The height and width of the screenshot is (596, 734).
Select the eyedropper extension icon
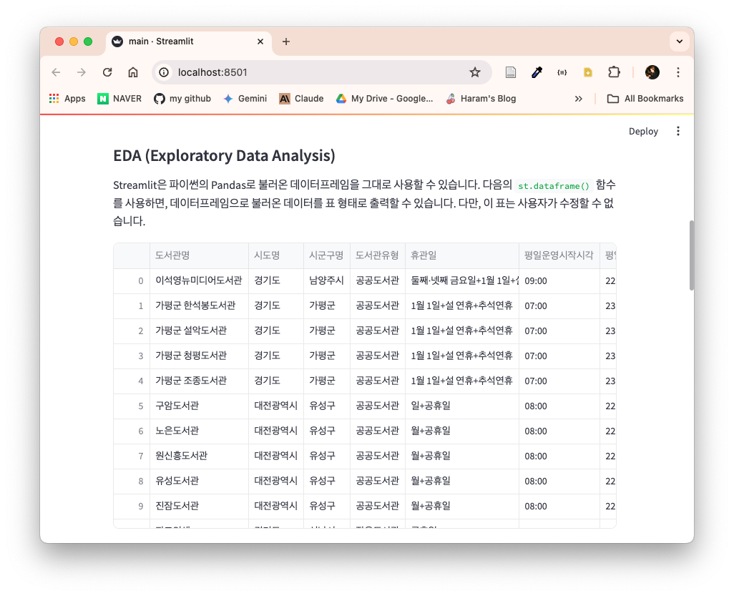pos(535,72)
